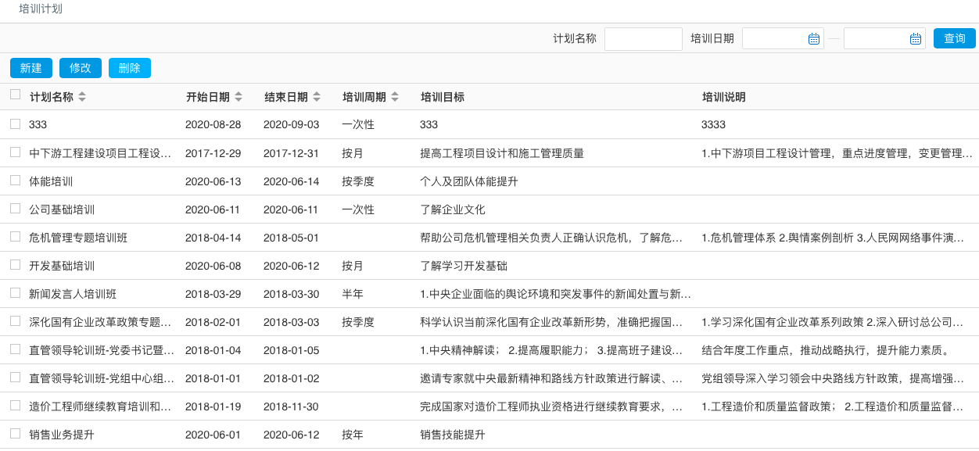Sort the 开始日期 column descending
979x451 pixels.
tap(239, 99)
